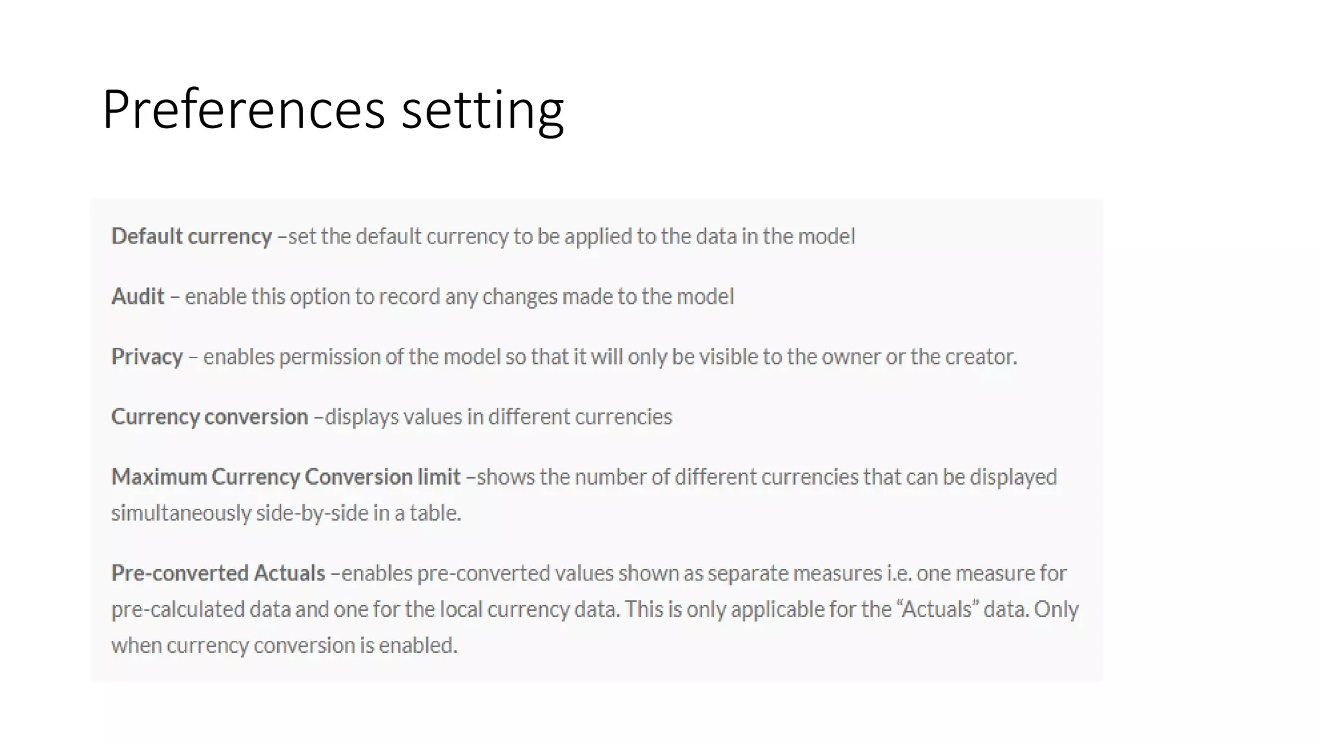Click the bold "Currency conversion" heading
The width and height of the screenshot is (1320, 742).
point(209,417)
